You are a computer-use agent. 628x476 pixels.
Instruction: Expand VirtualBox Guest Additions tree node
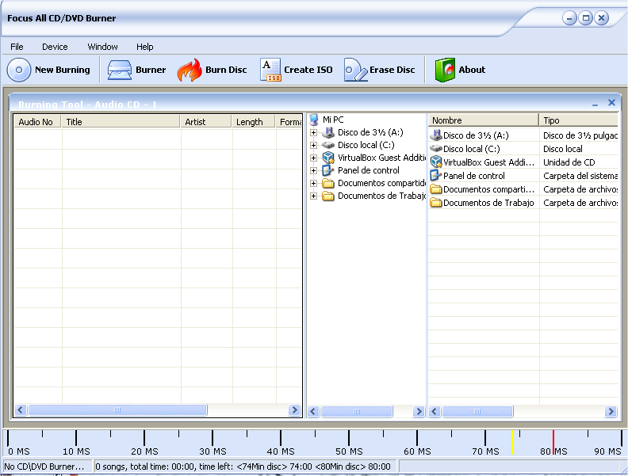coord(313,158)
